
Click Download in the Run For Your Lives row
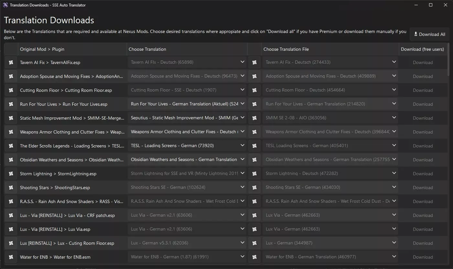point(423,104)
